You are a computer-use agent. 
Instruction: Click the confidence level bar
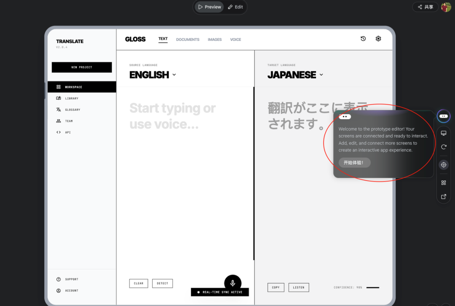(x=372, y=287)
